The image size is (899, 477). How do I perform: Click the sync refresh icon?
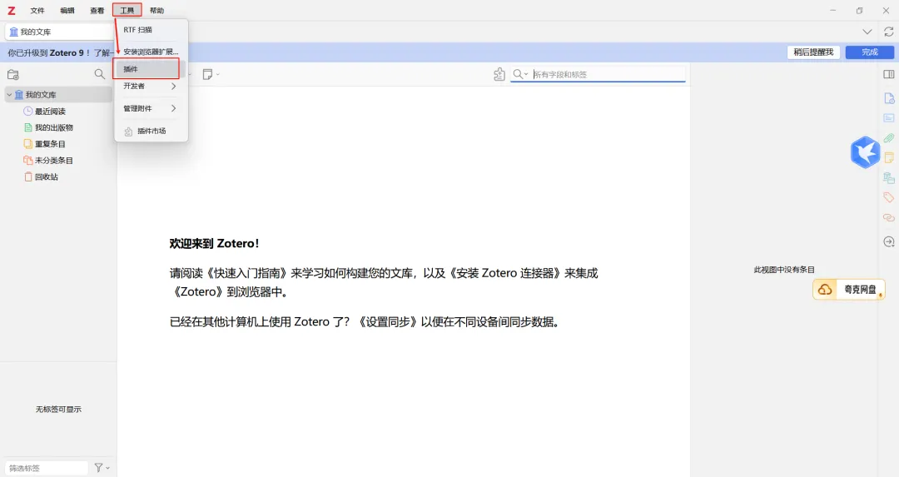(889, 32)
